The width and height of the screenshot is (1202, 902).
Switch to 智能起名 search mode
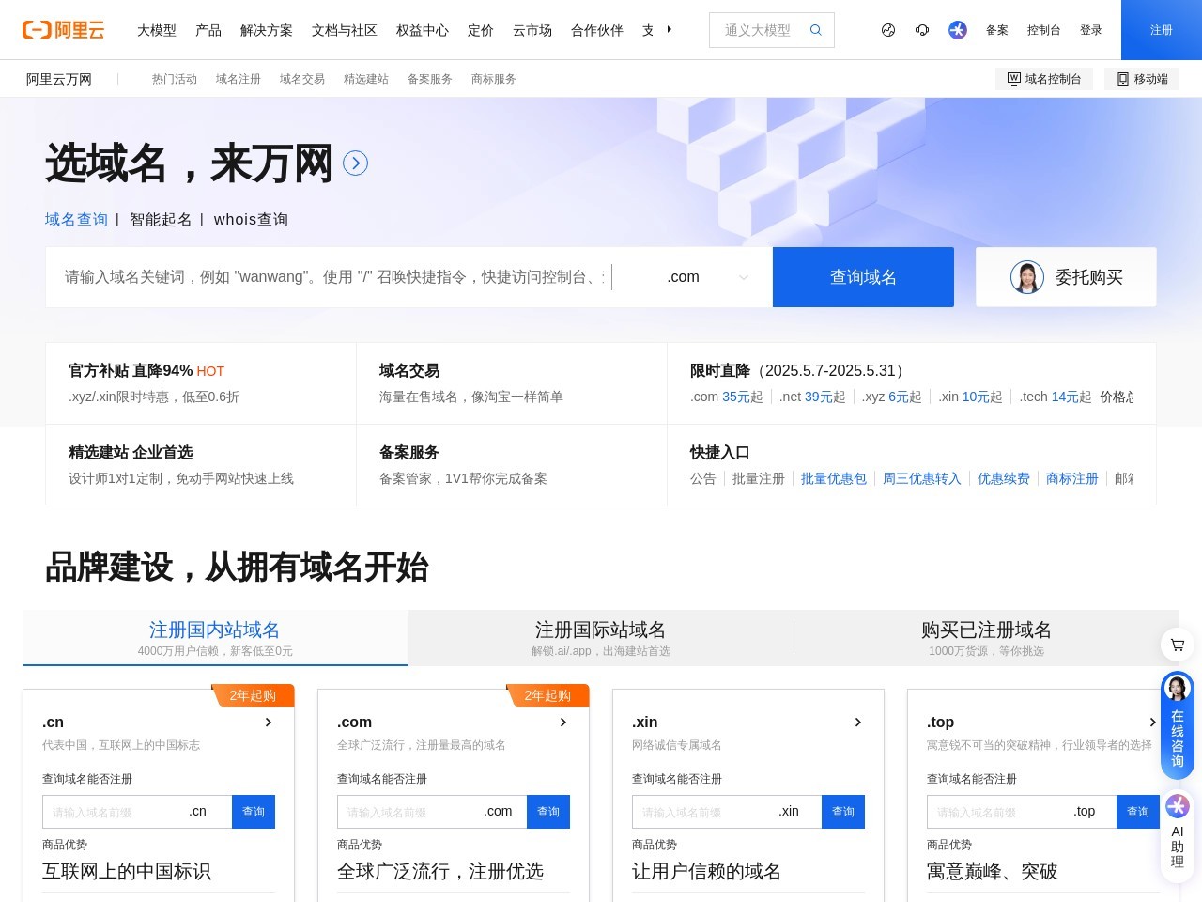161,220
